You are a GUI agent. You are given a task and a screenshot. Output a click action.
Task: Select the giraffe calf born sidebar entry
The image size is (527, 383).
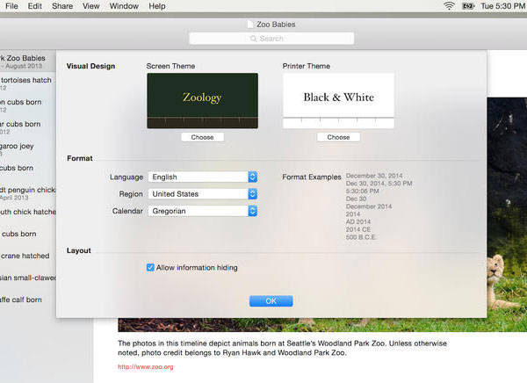pos(28,300)
